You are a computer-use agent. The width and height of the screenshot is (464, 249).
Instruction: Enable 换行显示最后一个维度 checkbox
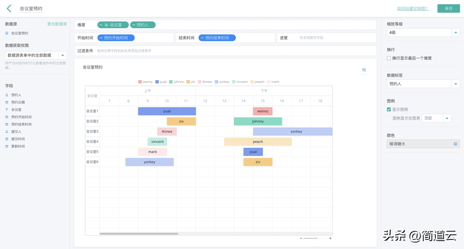tap(389, 58)
